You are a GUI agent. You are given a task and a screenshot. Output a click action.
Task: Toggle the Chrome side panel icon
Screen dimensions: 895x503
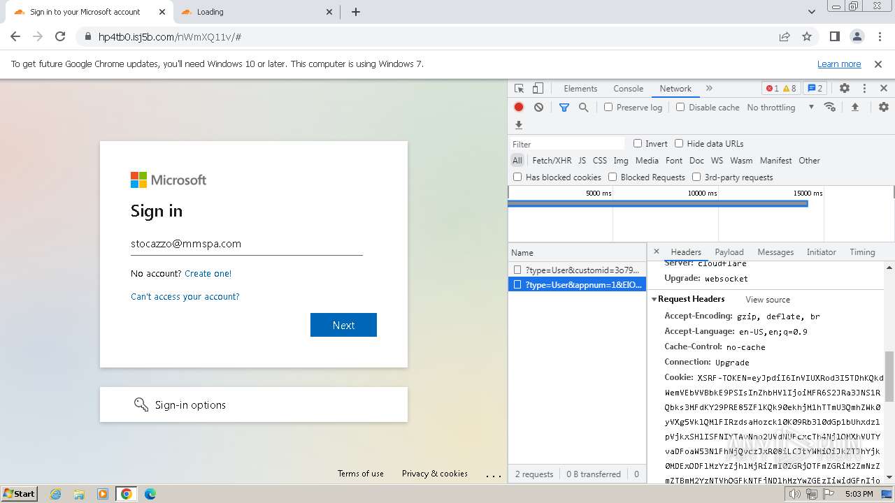pyautogui.click(x=834, y=36)
